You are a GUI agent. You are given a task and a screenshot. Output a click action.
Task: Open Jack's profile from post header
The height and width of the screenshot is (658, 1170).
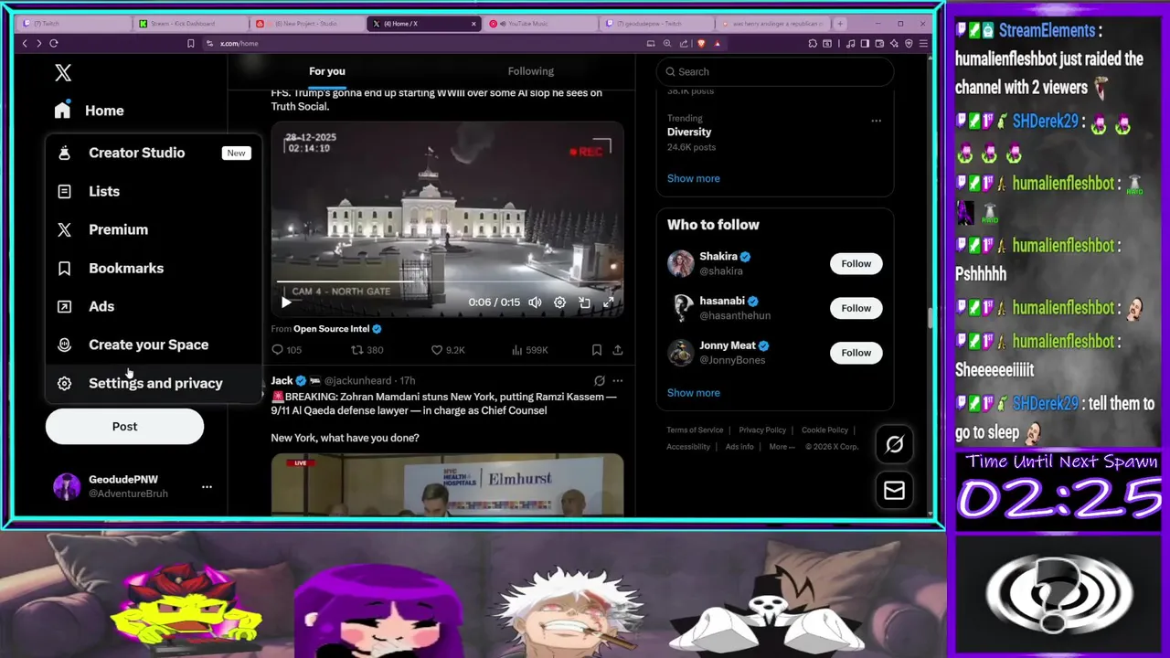pos(282,380)
